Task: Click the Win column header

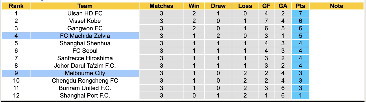Action: (194, 6)
